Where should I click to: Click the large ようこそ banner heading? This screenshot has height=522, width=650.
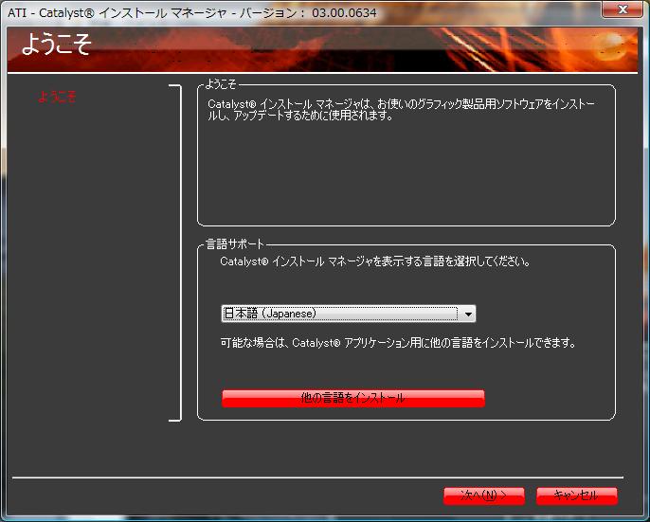(57, 45)
